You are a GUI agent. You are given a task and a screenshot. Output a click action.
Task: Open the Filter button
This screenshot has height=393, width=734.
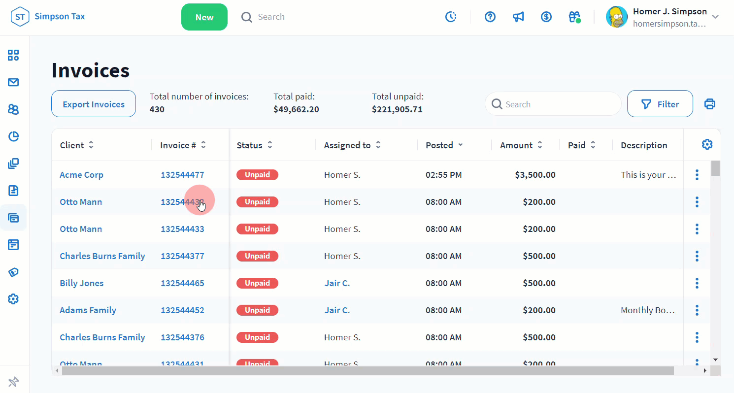click(x=660, y=104)
